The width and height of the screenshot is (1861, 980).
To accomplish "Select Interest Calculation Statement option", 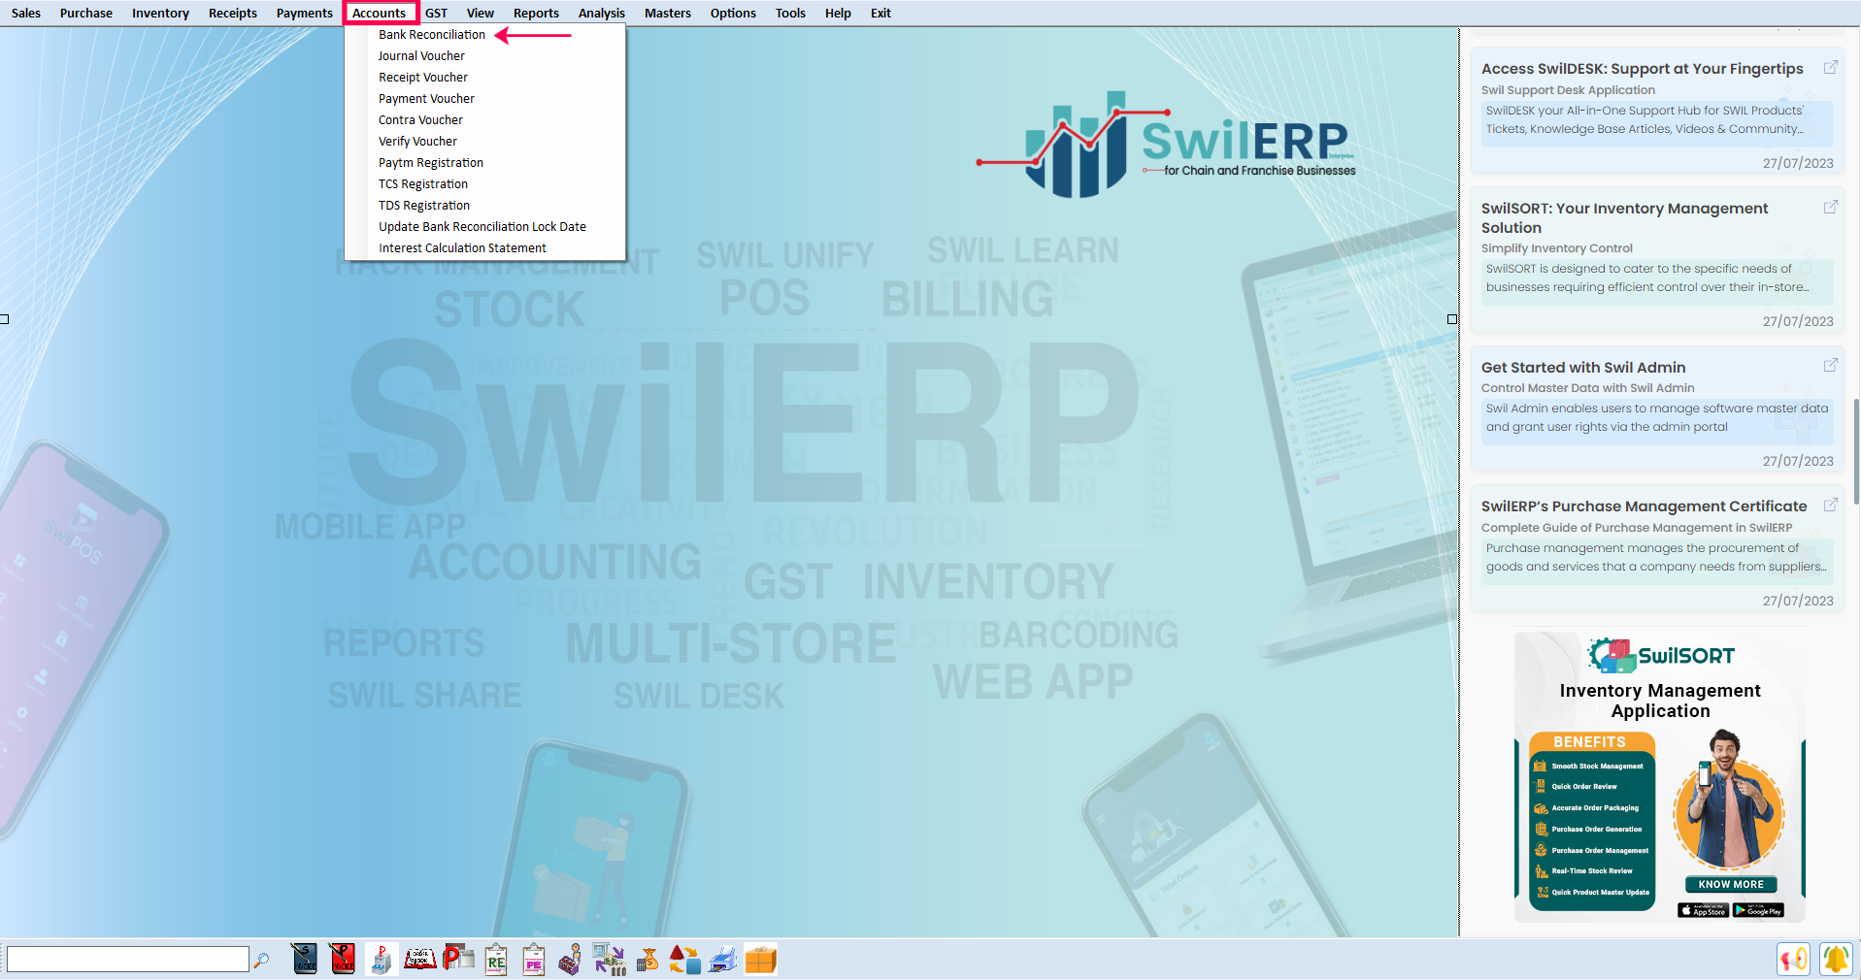I will [462, 248].
